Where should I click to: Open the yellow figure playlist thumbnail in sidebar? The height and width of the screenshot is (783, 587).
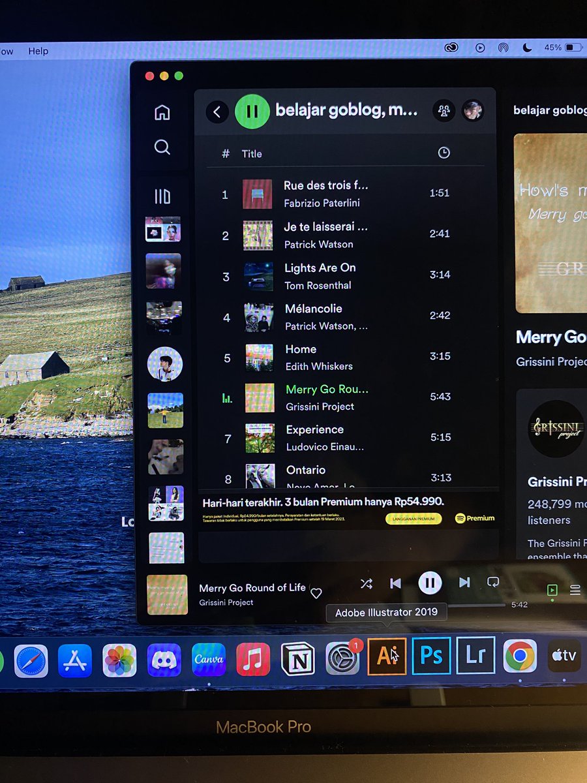click(165, 410)
